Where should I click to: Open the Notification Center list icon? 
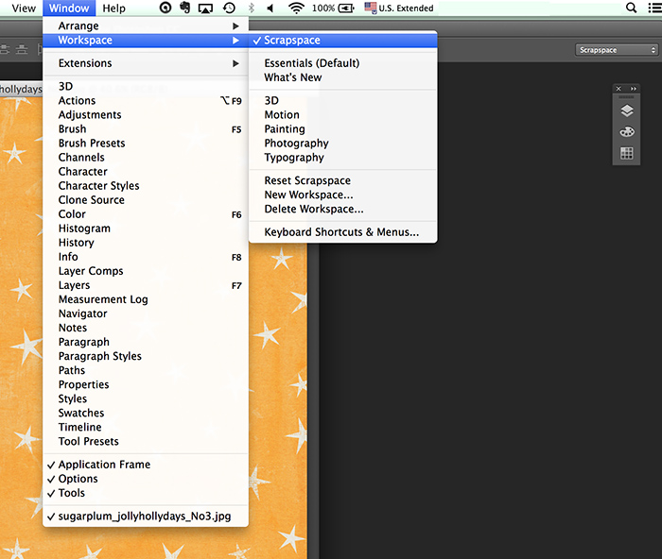pyautogui.click(x=654, y=8)
